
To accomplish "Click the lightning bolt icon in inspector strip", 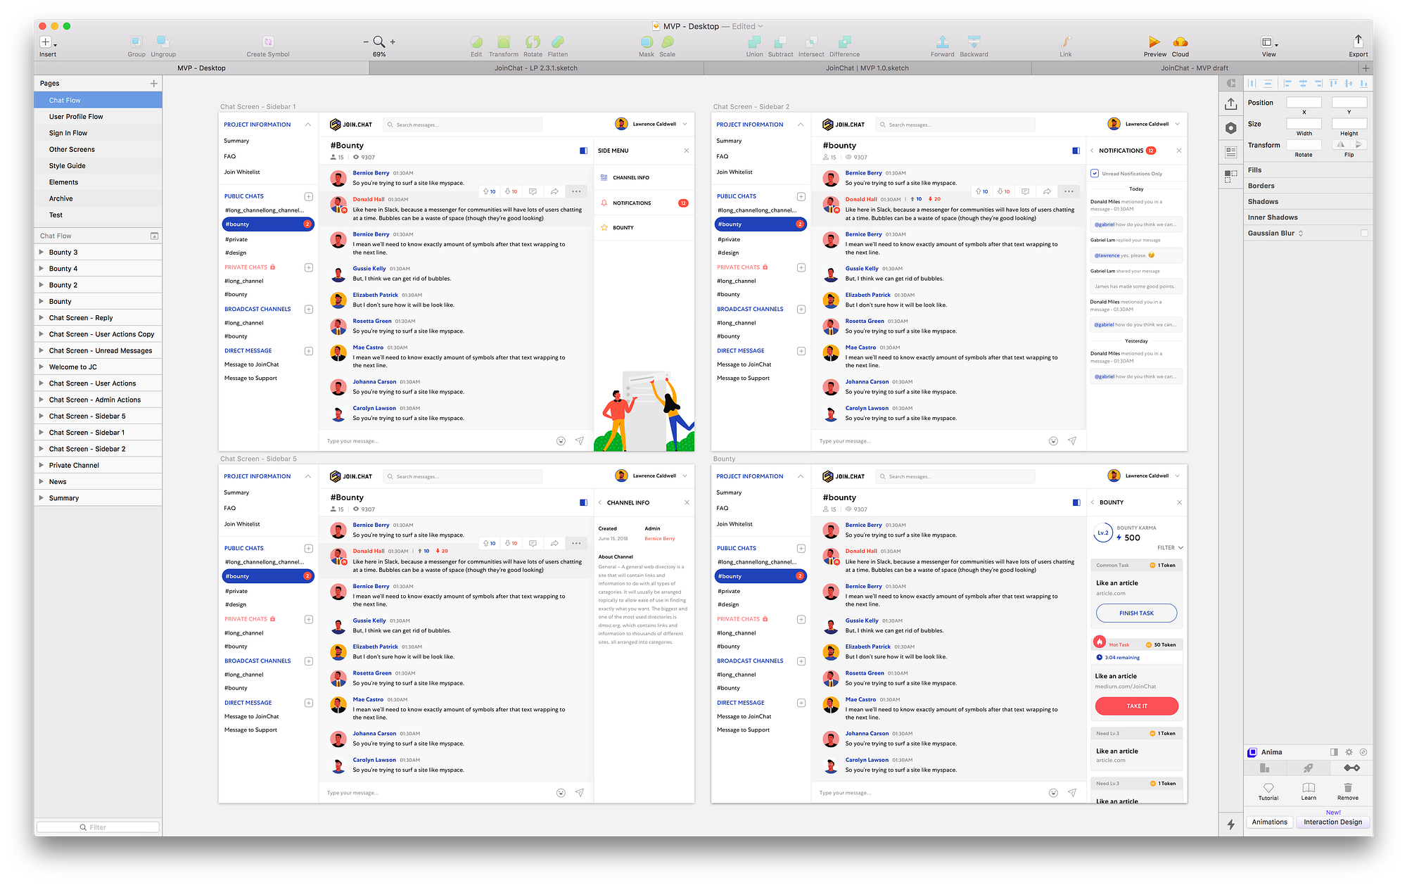I will coord(1231,824).
